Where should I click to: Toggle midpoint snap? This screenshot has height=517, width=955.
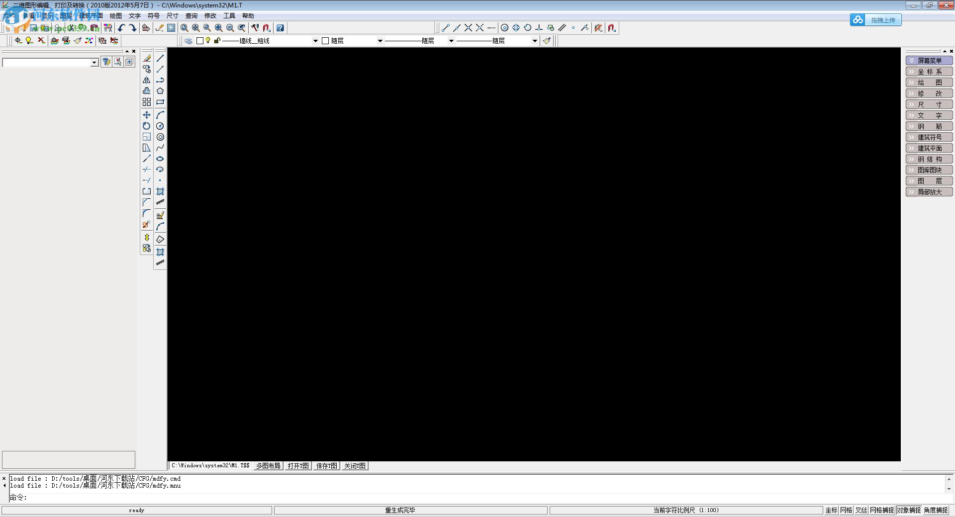(457, 28)
